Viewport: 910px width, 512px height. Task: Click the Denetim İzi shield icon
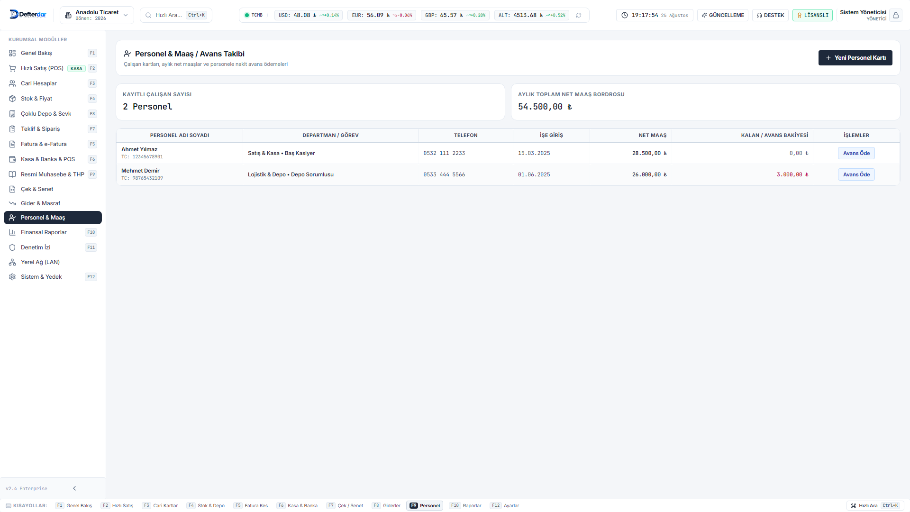(x=12, y=247)
